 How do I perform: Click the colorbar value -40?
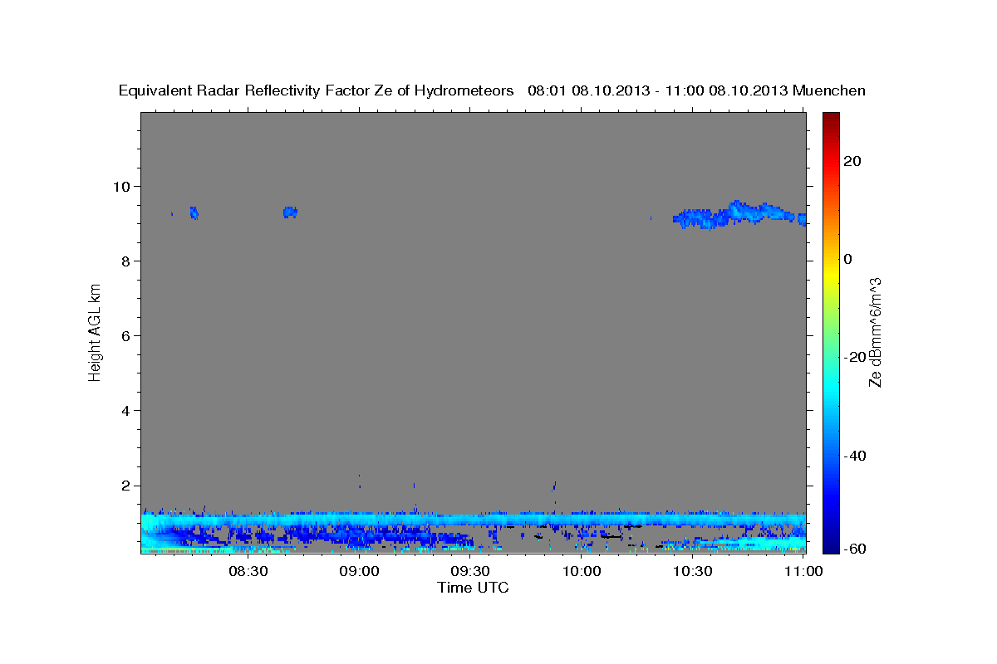[x=855, y=456]
